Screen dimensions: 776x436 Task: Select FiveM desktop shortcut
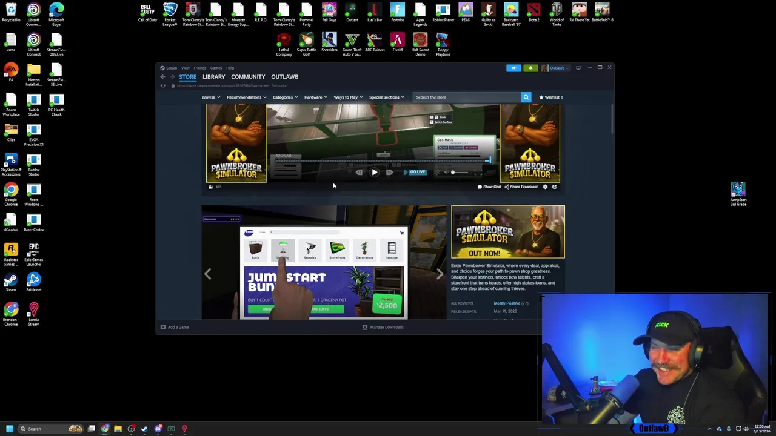tap(397, 43)
